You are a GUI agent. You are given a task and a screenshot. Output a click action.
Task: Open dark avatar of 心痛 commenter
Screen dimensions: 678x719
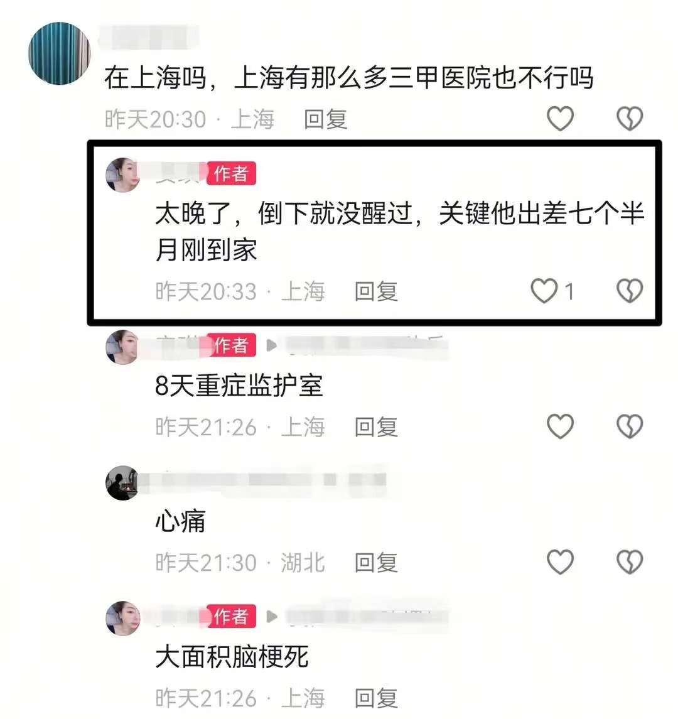(x=123, y=483)
